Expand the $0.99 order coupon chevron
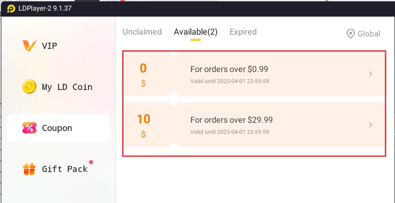Viewport: 395px width, 203px height. coord(371,74)
